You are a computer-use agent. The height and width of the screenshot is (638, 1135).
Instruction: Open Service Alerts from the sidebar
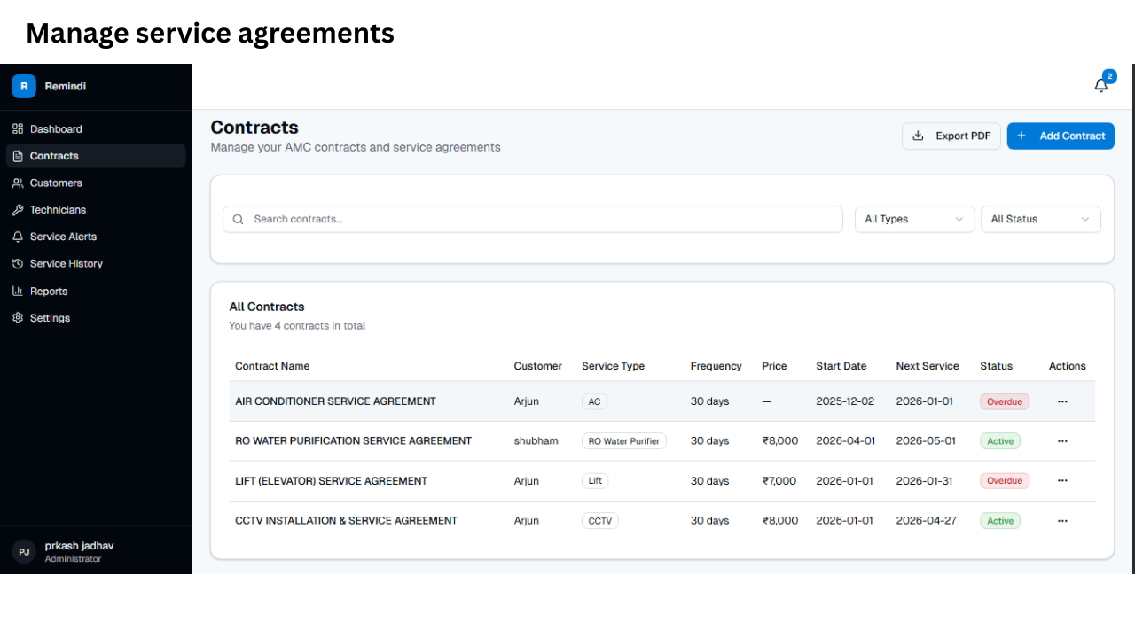point(63,237)
